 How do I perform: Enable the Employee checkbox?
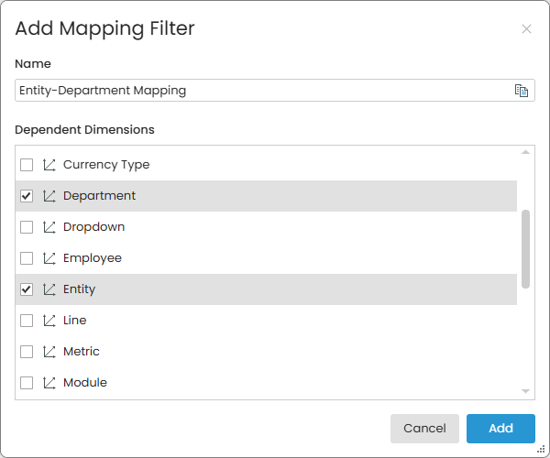[x=27, y=258]
